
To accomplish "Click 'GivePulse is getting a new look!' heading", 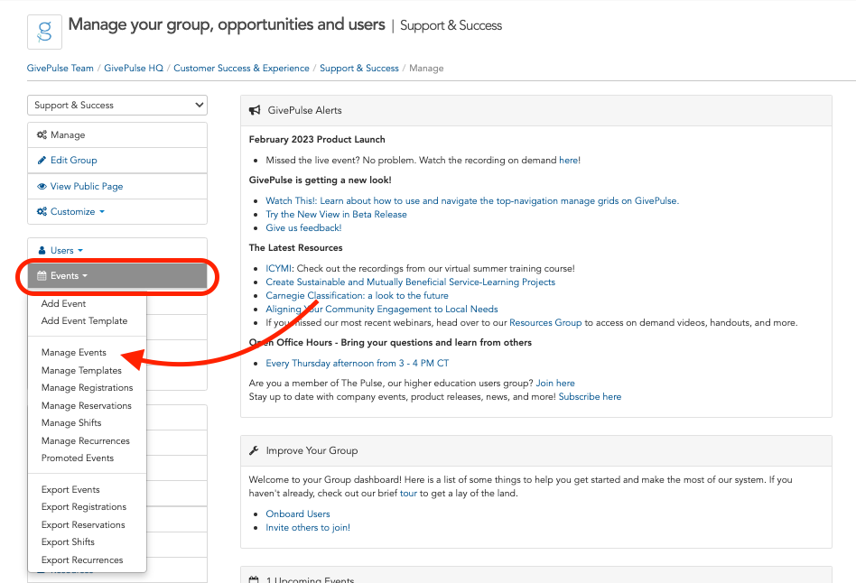I will tap(320, 180).
